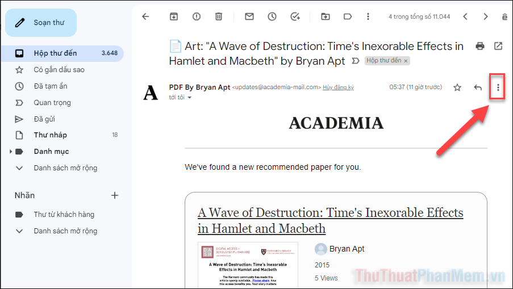Go back to the inbox with the back arrow

point(145,16)
